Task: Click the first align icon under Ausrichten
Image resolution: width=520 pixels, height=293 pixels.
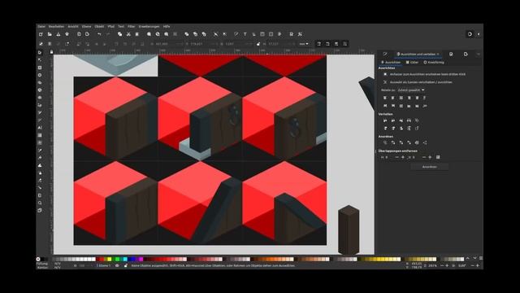Action: [385, 98]
